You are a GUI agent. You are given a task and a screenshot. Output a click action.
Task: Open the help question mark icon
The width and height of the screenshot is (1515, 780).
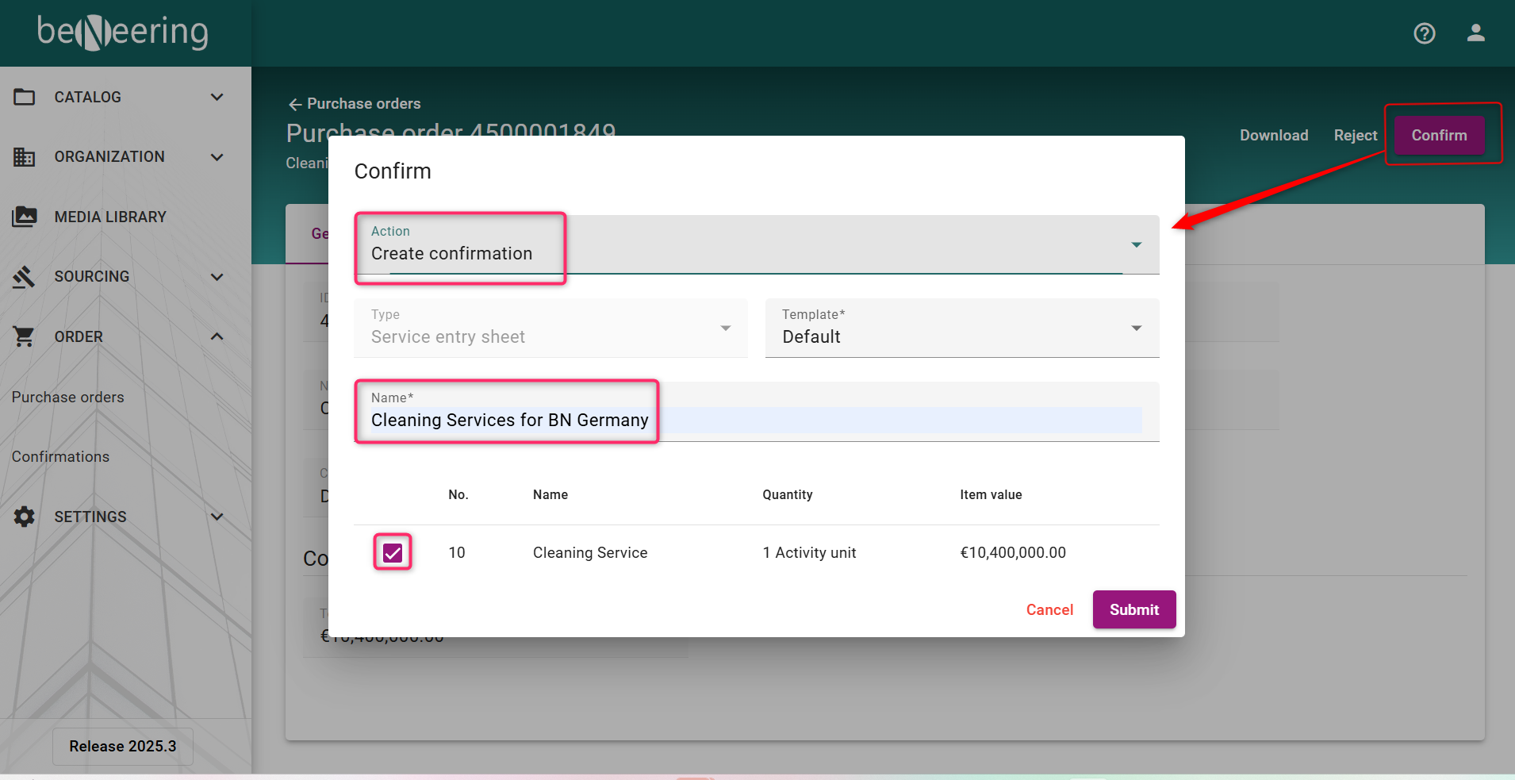(1424, 33)
